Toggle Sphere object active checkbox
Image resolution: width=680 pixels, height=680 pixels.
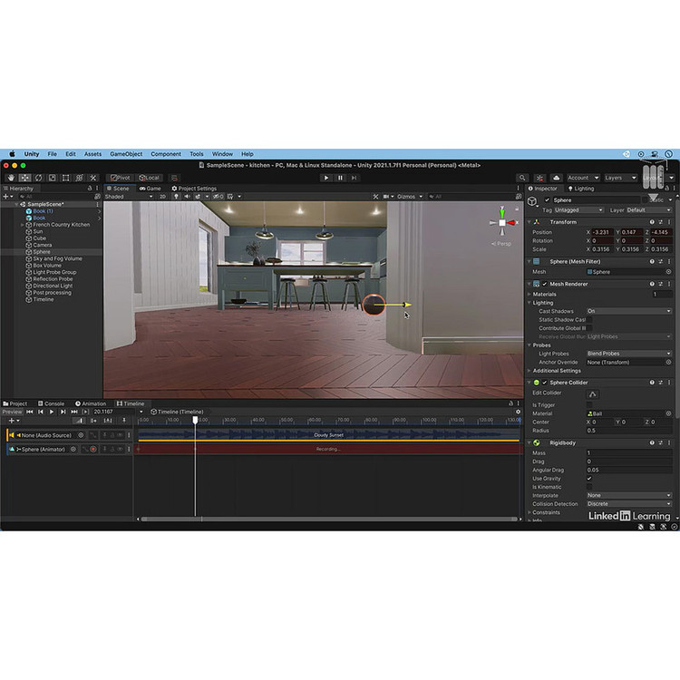[547, 199]
